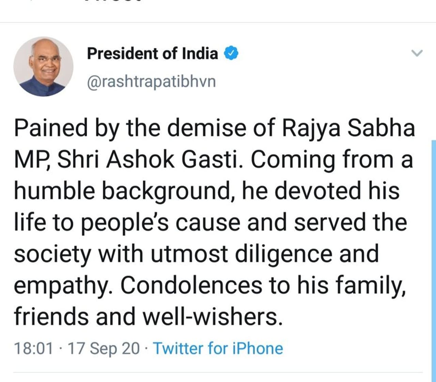Click the word "society" in the tweet
436x382 pixels.
tap(52, 255)
